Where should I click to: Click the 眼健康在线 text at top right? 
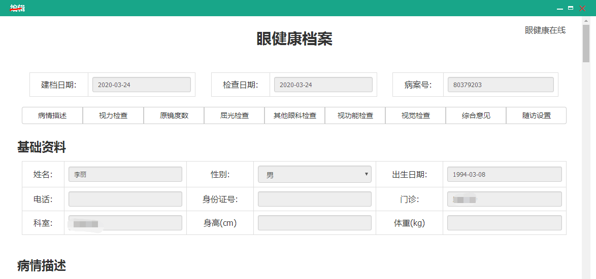(x=545, y=30)
